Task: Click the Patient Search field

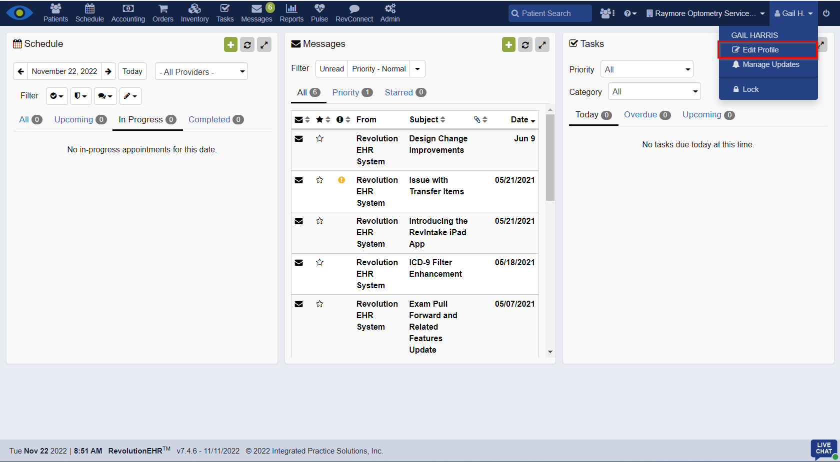Action: (550, 13)
